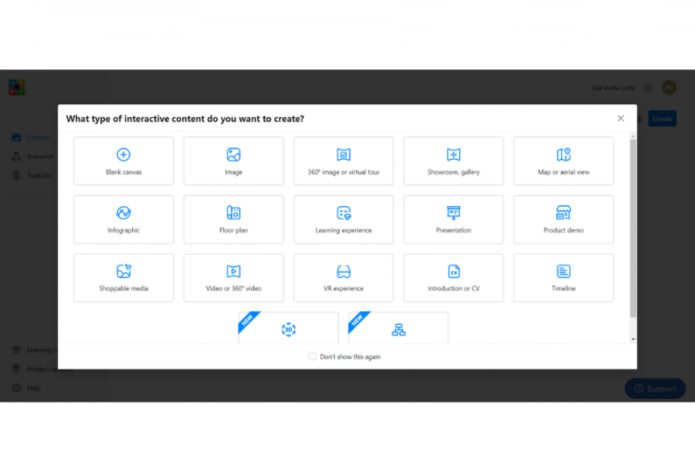Pick the VR experience headset icon
Image resolution: width=695 pixels, height=463 pixels.
pos(343,271)
